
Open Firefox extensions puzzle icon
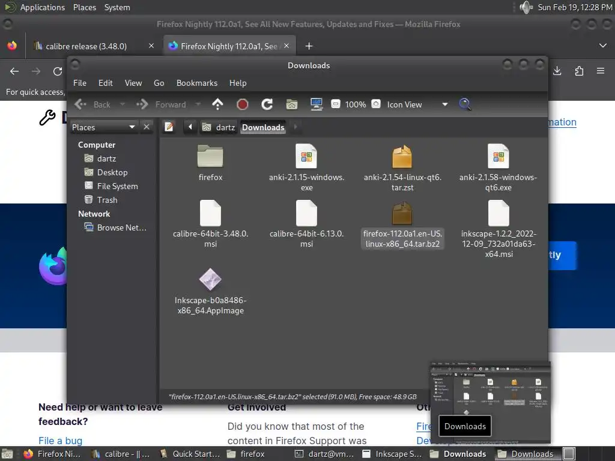click(579, 71)
